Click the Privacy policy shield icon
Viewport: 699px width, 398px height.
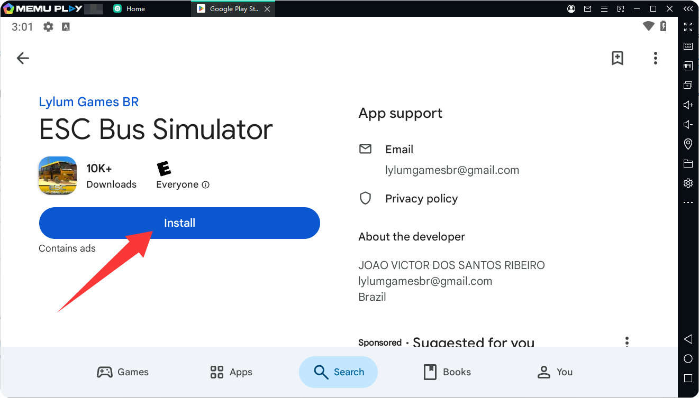[x=365, y=198]
